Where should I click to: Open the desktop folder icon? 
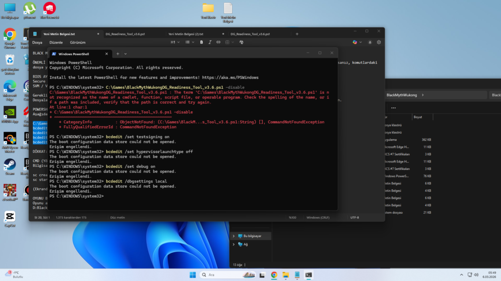point(208,11)
